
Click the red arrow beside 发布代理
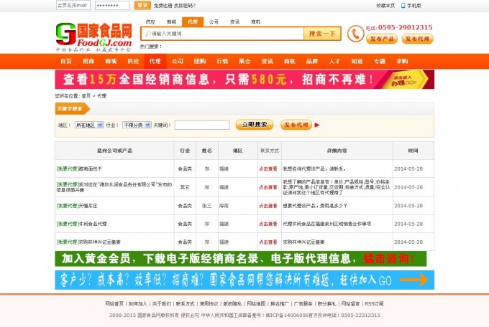point(317,125)
